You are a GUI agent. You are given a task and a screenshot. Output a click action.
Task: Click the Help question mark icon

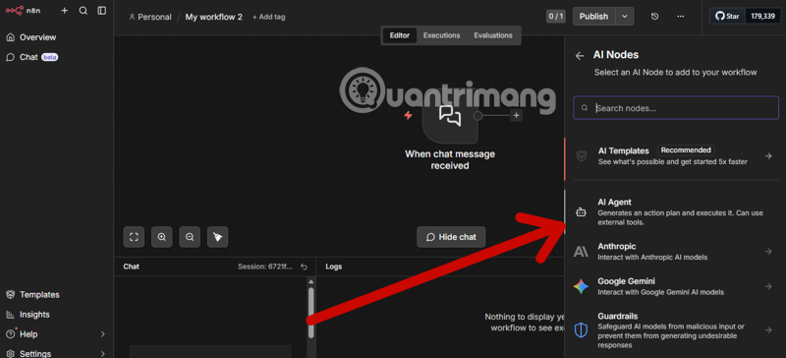[10, 333]
